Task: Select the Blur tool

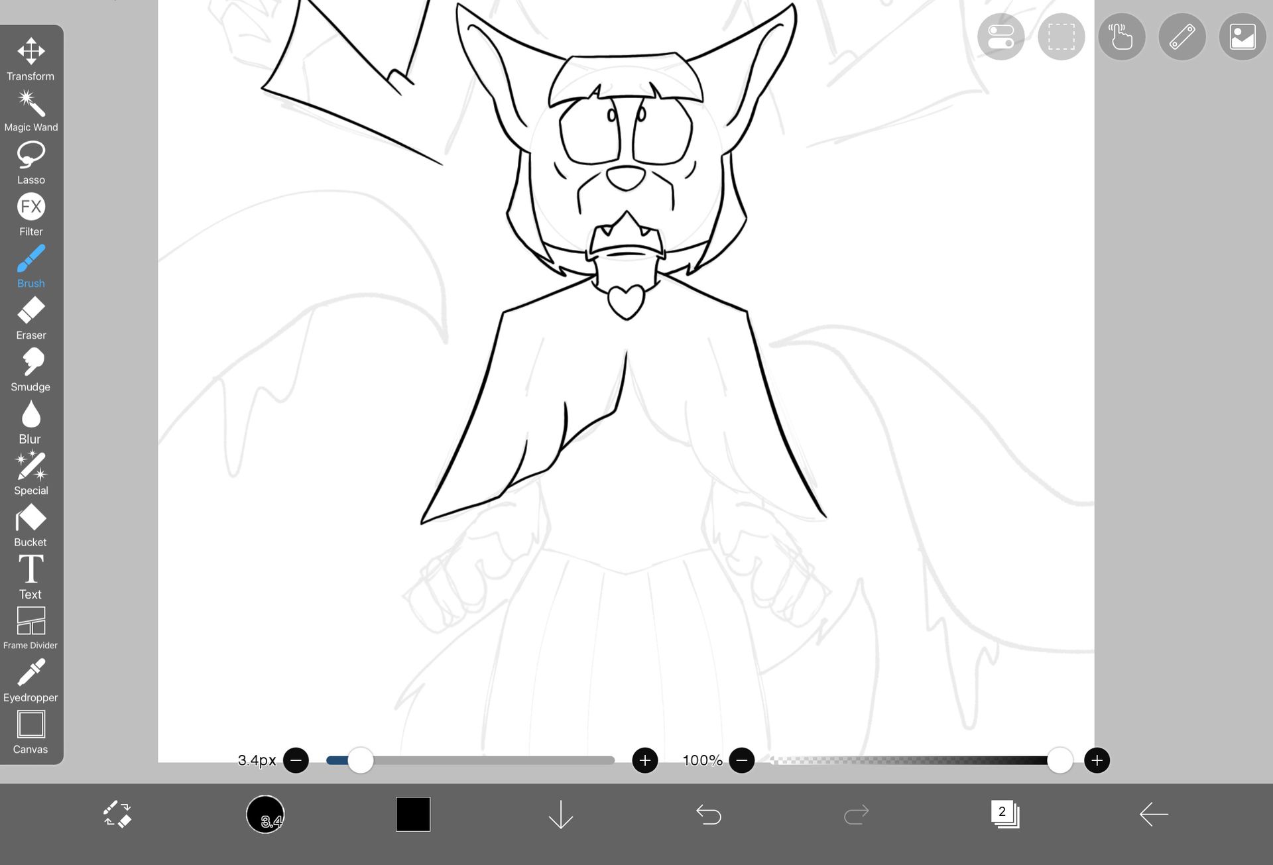Action: tap(30, 422)
